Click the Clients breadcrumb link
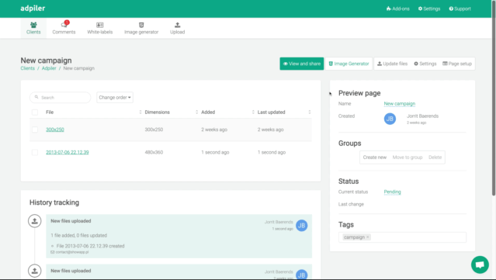Viewport: 496px width, 280px height. pos(27,68)
